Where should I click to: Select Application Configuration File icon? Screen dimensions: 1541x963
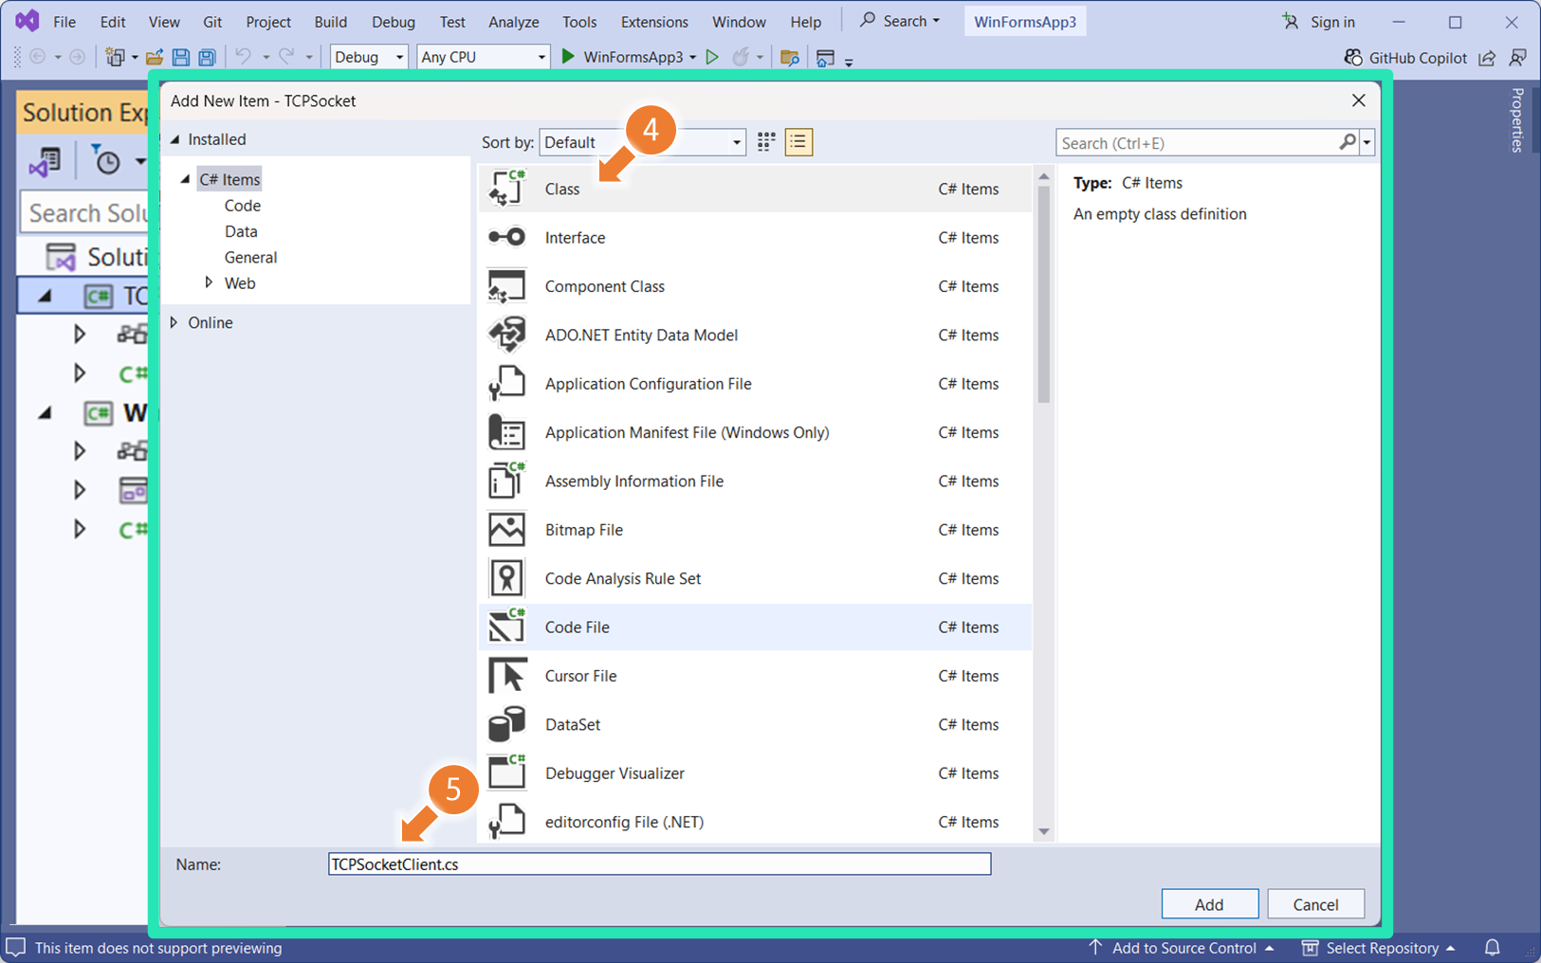(x=506, y=383)
